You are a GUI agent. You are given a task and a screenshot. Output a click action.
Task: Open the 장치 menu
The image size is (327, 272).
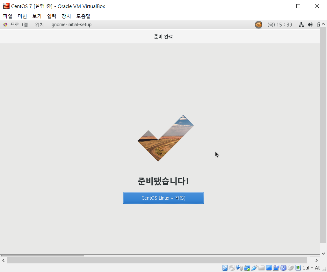[x=66, y=16]
